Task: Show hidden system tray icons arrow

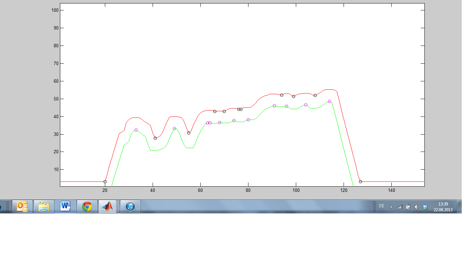Action: click(x=391, y=207)
